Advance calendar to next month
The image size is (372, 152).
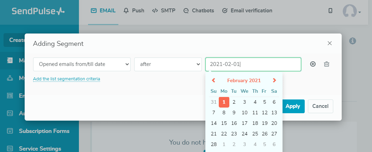pos(274,80)
